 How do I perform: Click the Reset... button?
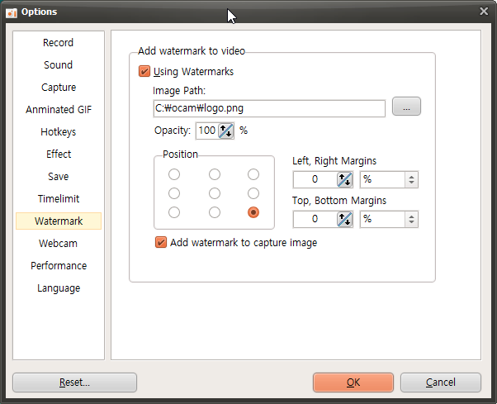tap(74, 383)
